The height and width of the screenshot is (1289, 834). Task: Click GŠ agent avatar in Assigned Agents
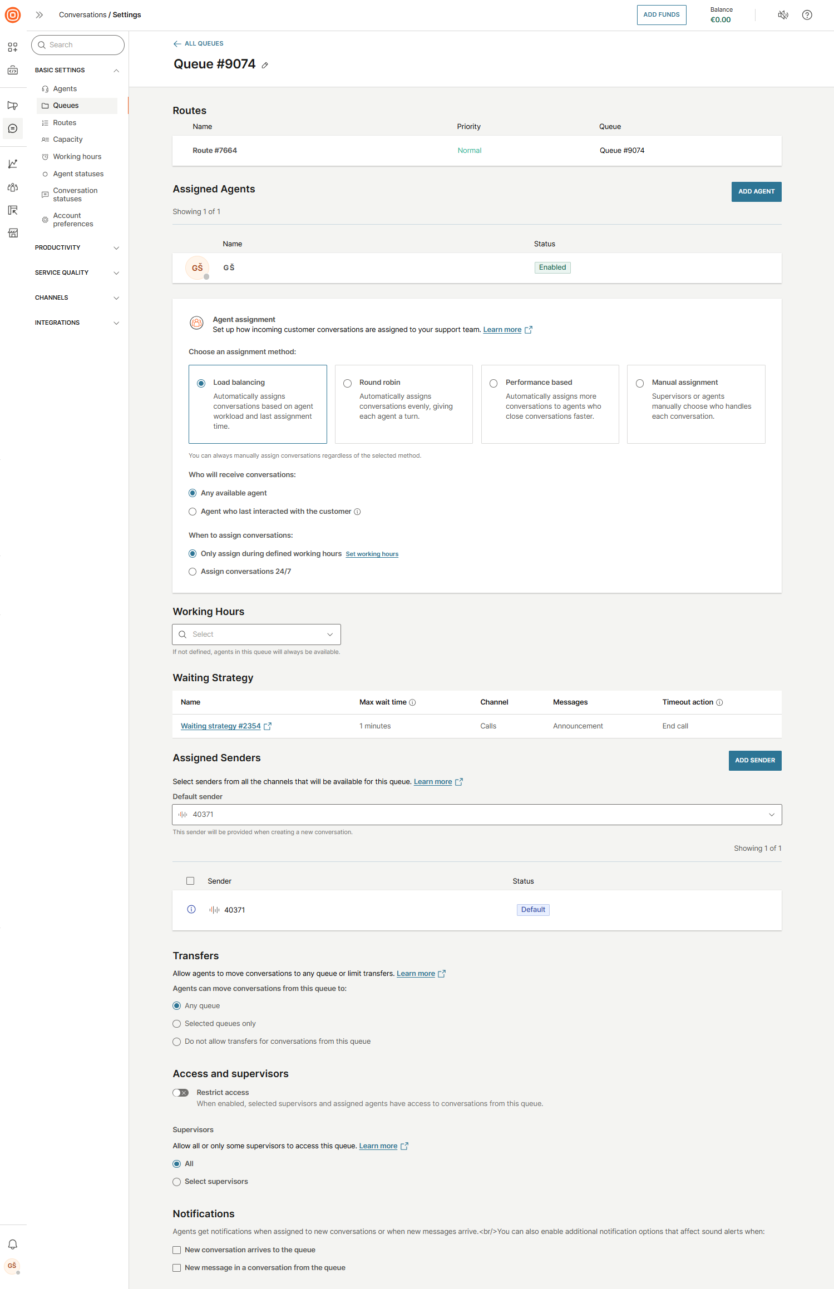(x=198, y=268)
